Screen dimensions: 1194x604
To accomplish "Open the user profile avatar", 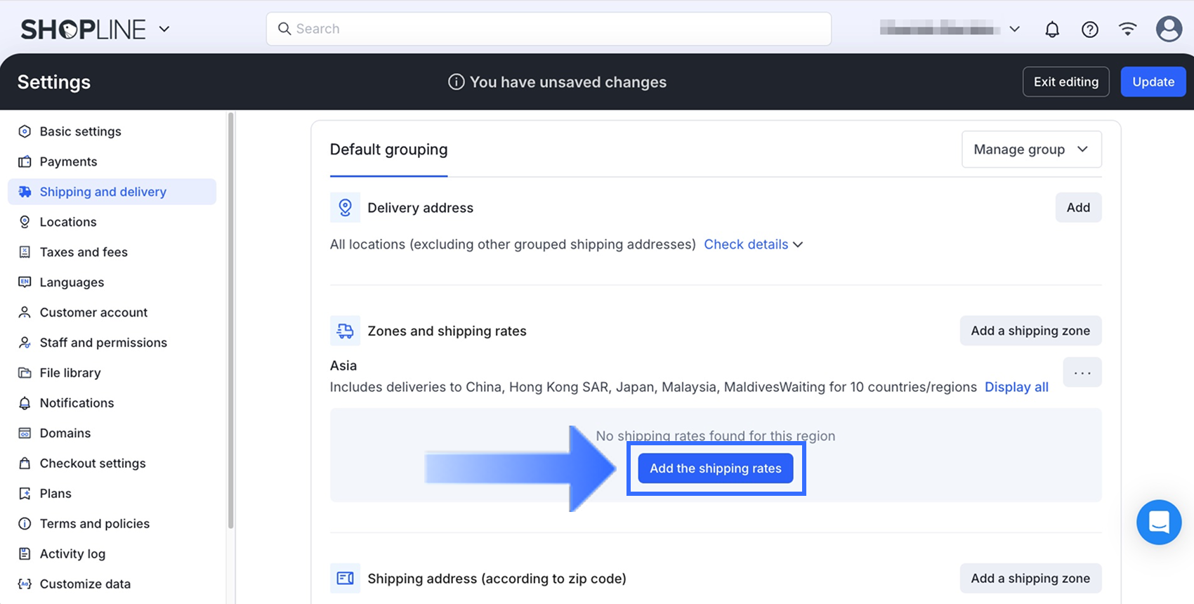I will (1169, 29).
